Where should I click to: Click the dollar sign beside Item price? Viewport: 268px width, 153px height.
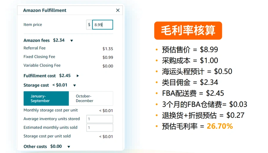point(89,25)
